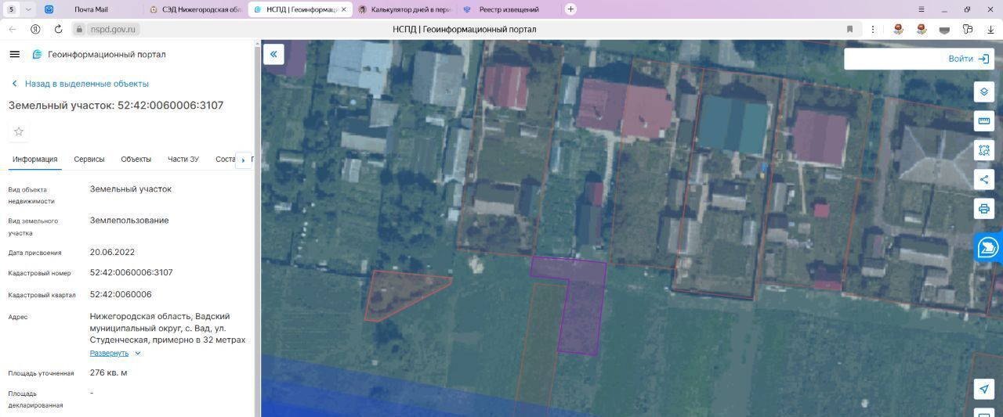Click the date value 20.06.2022
Viewport: 1003px width, 417px height.
point(112,252)
